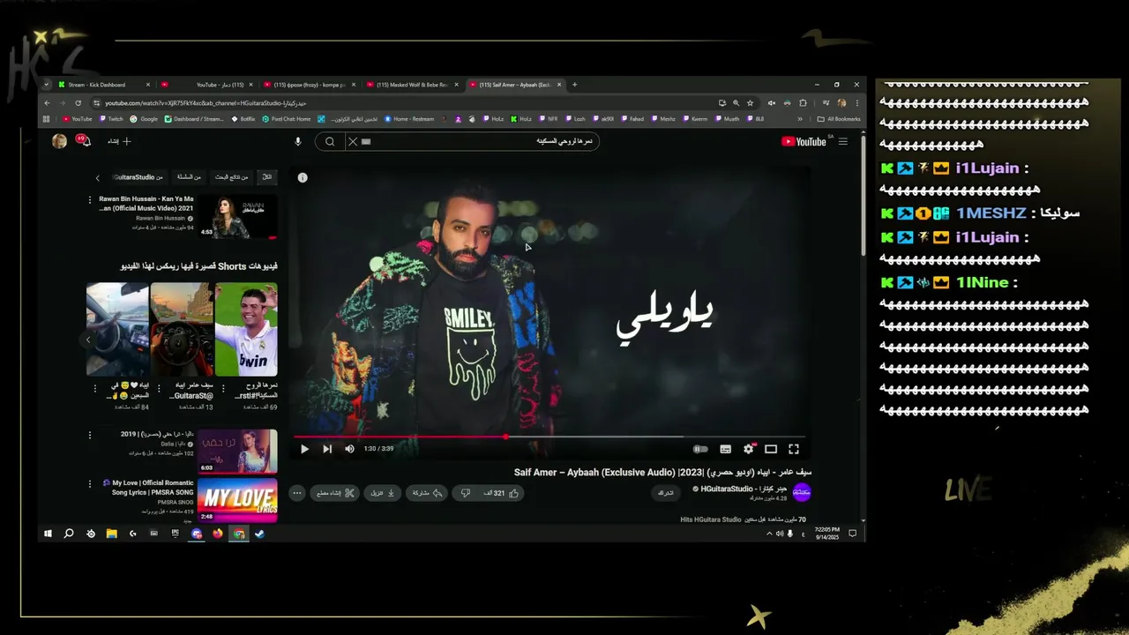Like the video with 321K likes
The width and height of the screenshot is (1129, 635).
pos(503,493)
